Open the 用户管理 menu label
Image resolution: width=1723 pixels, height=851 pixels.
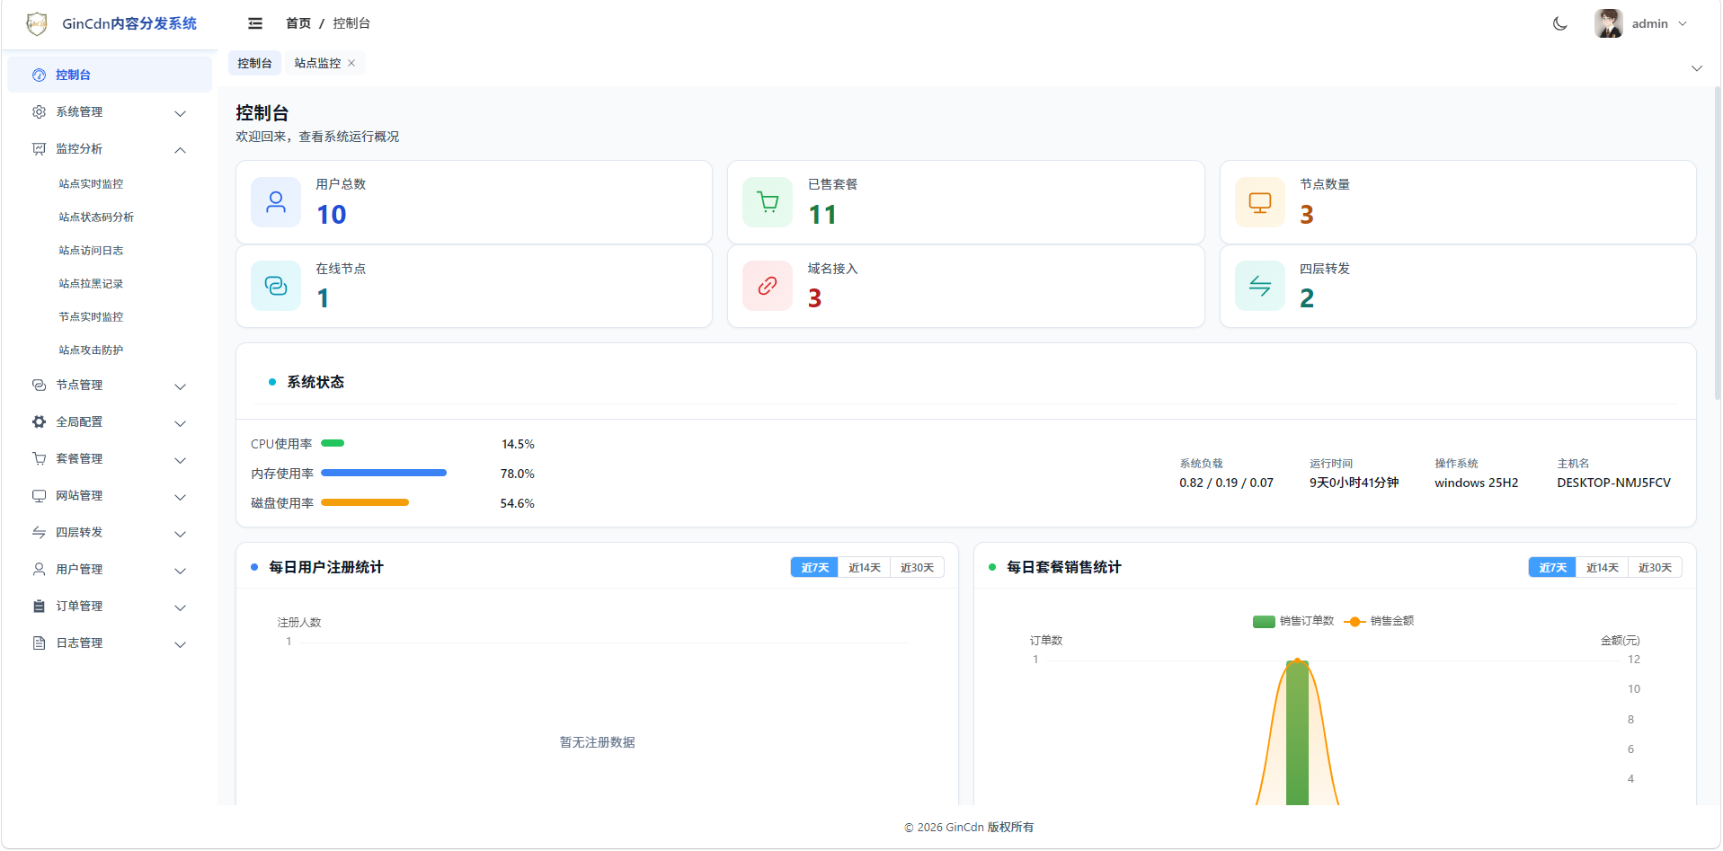click(79, 570)
